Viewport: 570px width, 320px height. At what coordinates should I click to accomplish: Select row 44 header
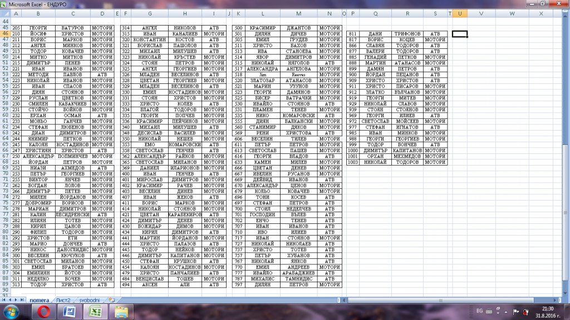pos(5,22)
